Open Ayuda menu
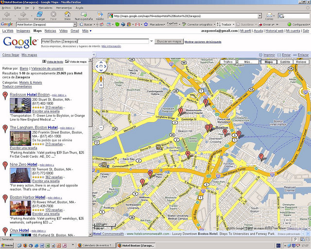Screen dimensions: 311x249 pyautogui.click(x=79, y=8)
